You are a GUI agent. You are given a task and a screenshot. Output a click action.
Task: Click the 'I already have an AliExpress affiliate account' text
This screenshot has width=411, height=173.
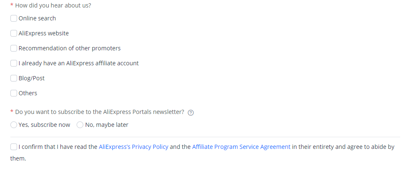point(79,63)
